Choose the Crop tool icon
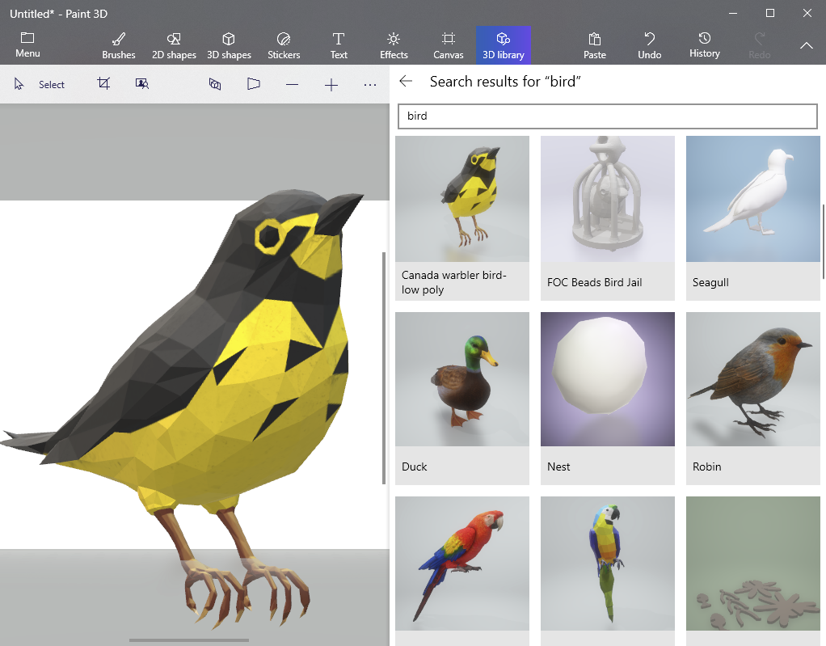Screen dimensions: 826x646 (x=103, y=84)
